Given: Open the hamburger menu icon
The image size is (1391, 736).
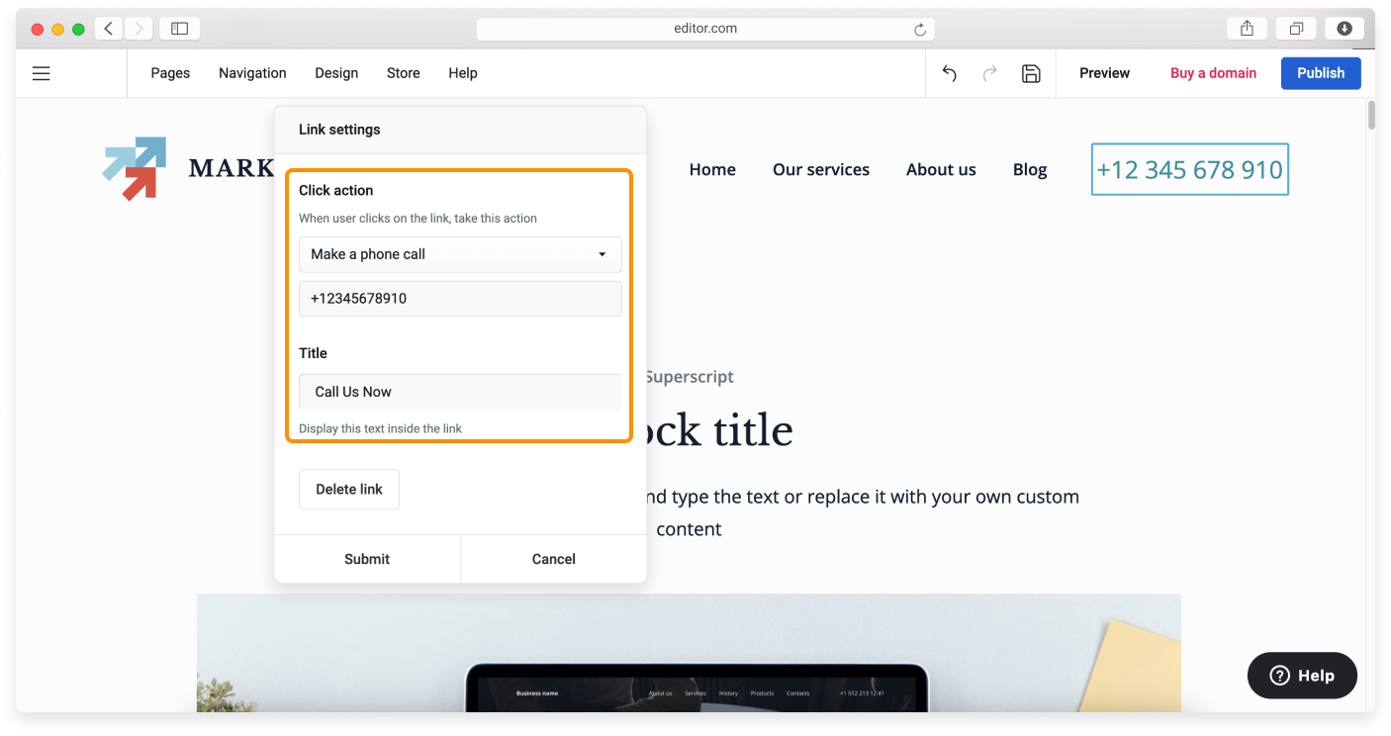Looking at the screenshot, I should (41, 73).
